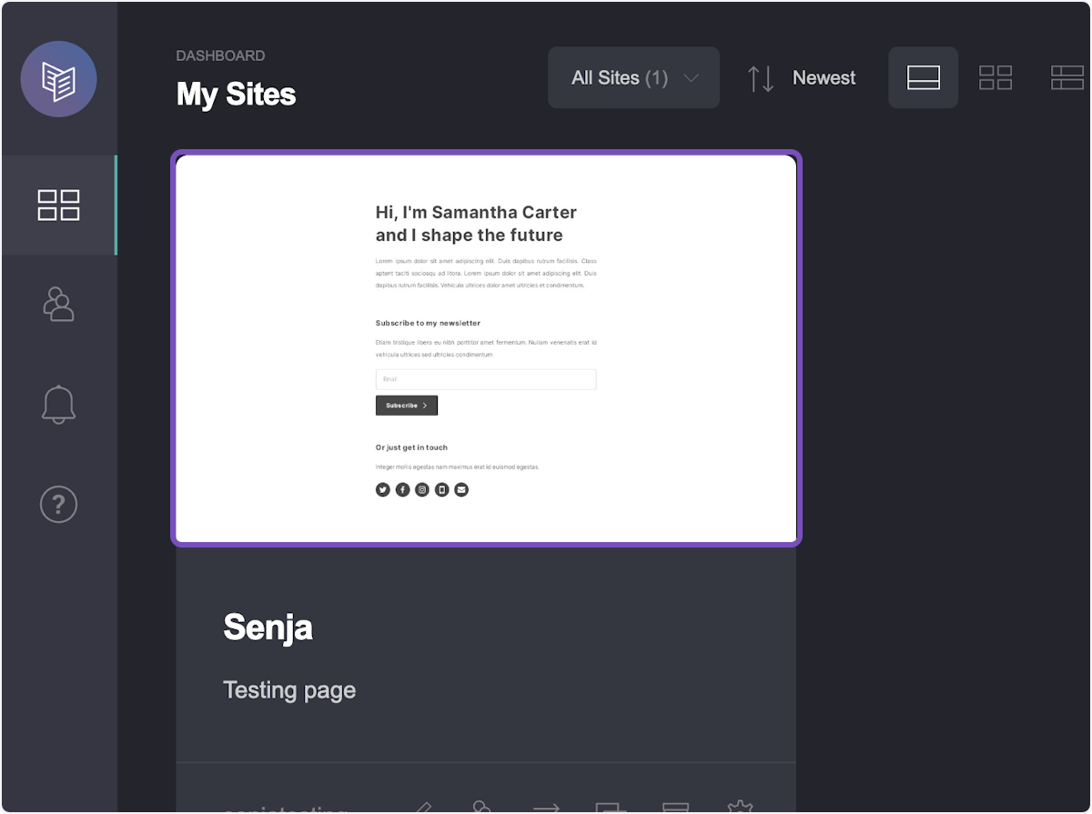Viewport: 1092px width, 814px height.
Task: Change the Newest sort order
Action: 824,78
